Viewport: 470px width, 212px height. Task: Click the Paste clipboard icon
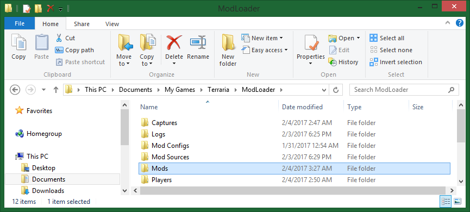tap(42, 42)
